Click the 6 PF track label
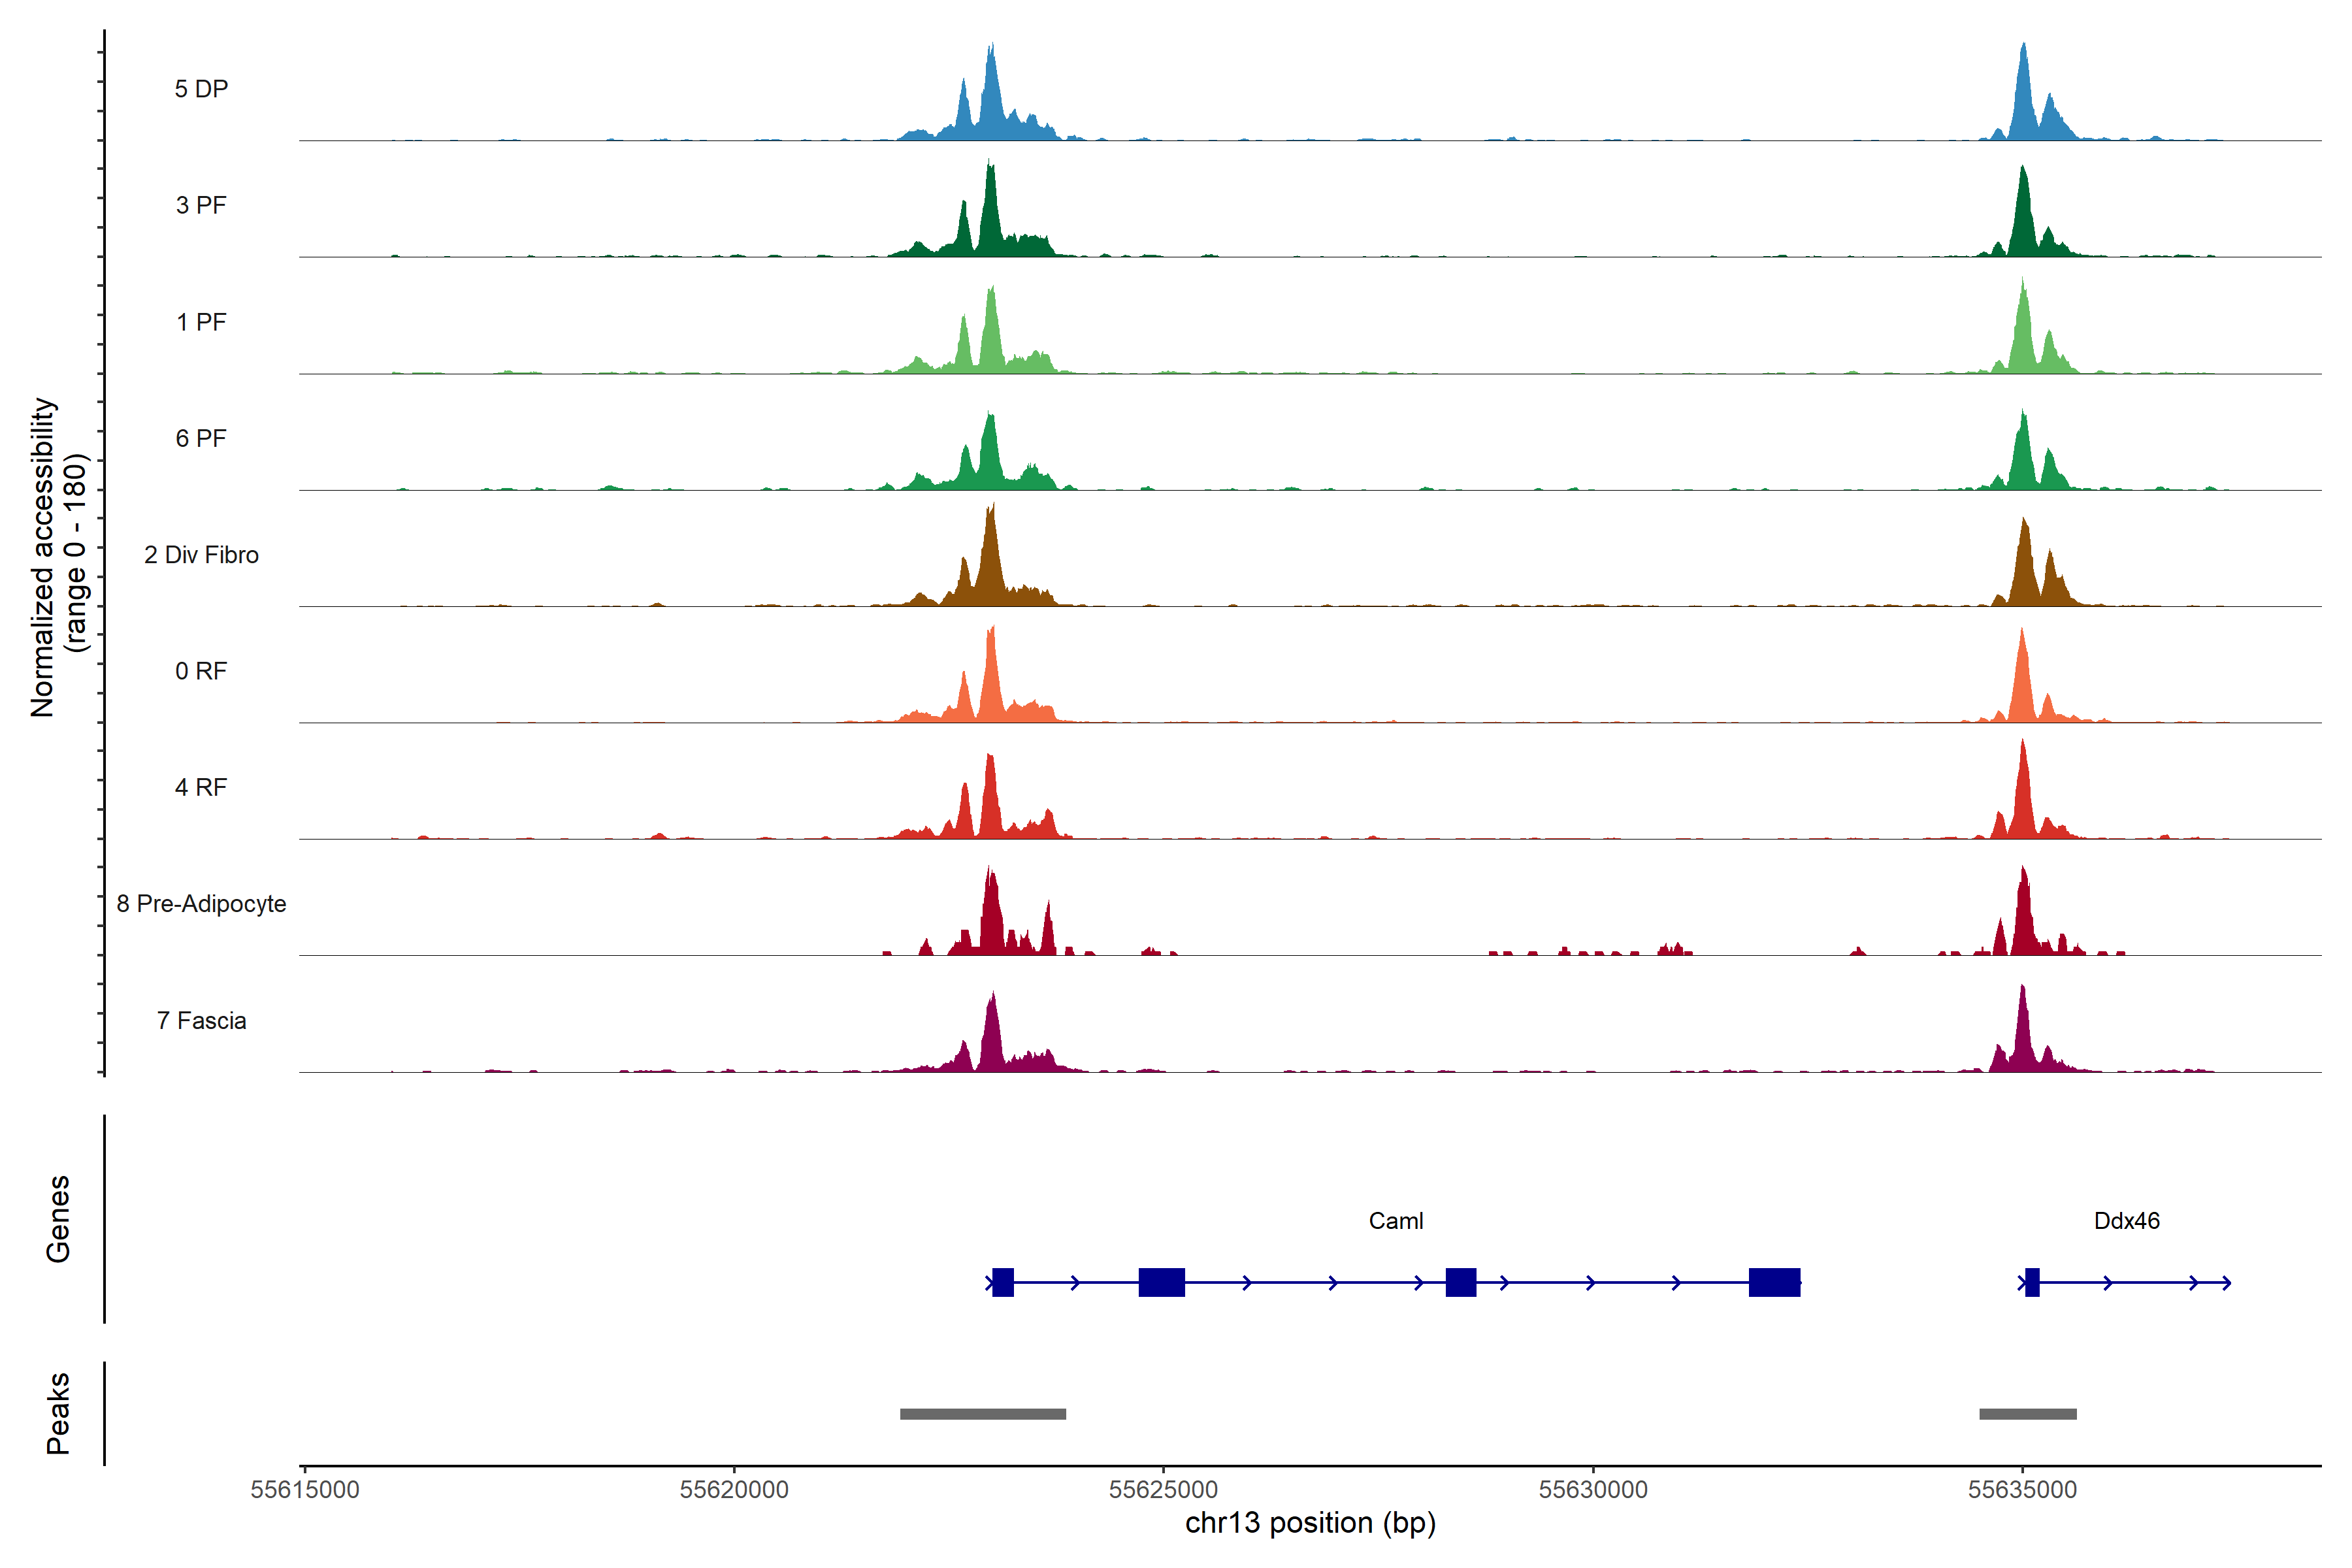The width and height of the screenshot is (2352, 1568). point(201,438)
